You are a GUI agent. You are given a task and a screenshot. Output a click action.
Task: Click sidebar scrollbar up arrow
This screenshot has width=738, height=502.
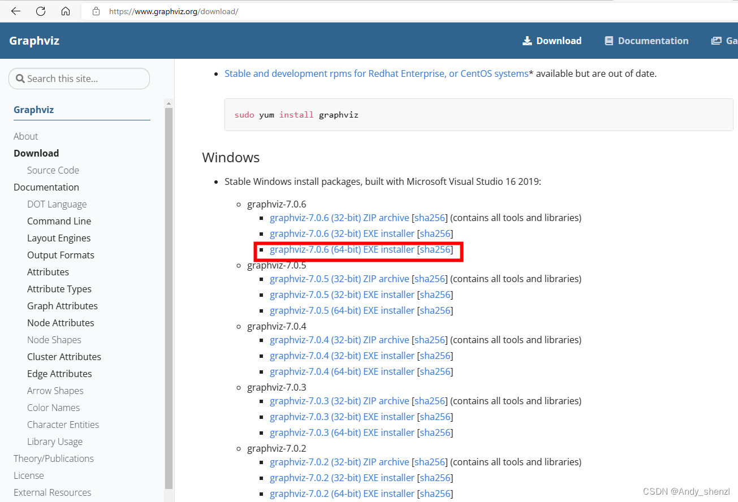[x=169, y=103]
